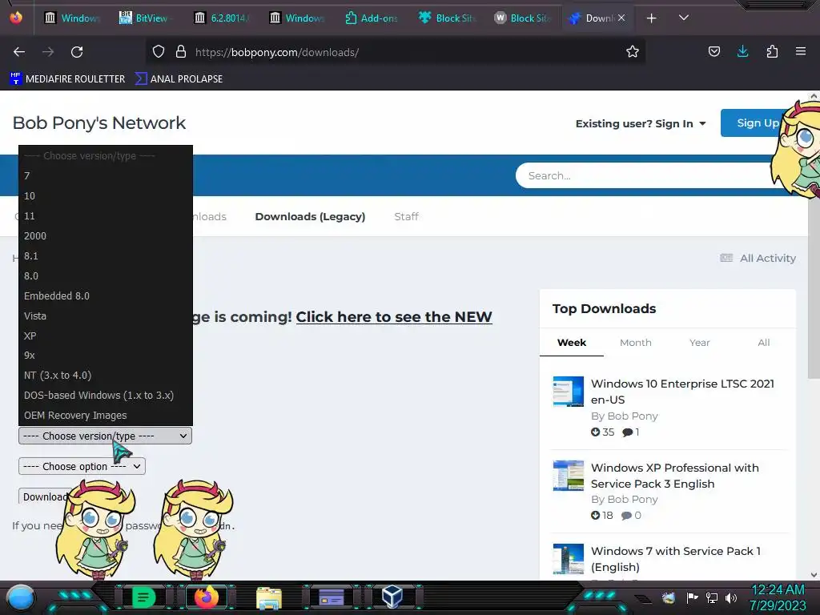
Task: Click the Windows XP Professional thumbnail
Action: (569, 476)
